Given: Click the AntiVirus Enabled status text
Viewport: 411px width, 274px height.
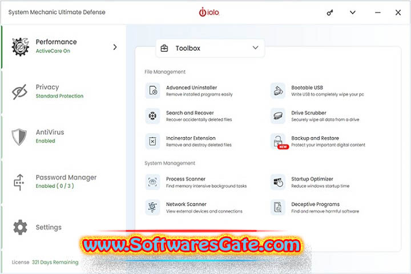Looking at the screenshot, I should 45,141.
